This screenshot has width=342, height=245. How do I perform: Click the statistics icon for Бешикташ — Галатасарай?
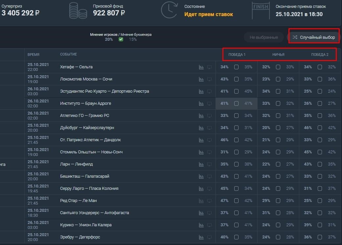click(201, 176)
